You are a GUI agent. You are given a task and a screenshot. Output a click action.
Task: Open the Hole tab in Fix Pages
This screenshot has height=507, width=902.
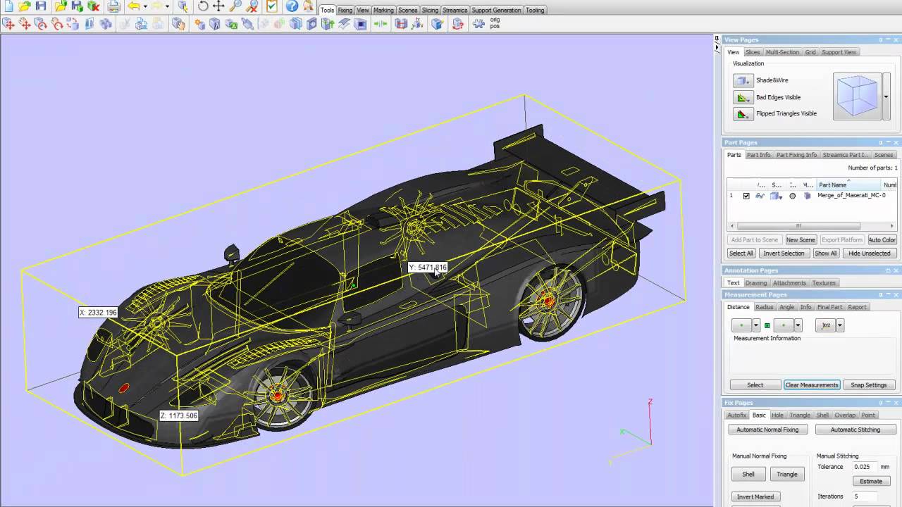[x=777, y=415]
